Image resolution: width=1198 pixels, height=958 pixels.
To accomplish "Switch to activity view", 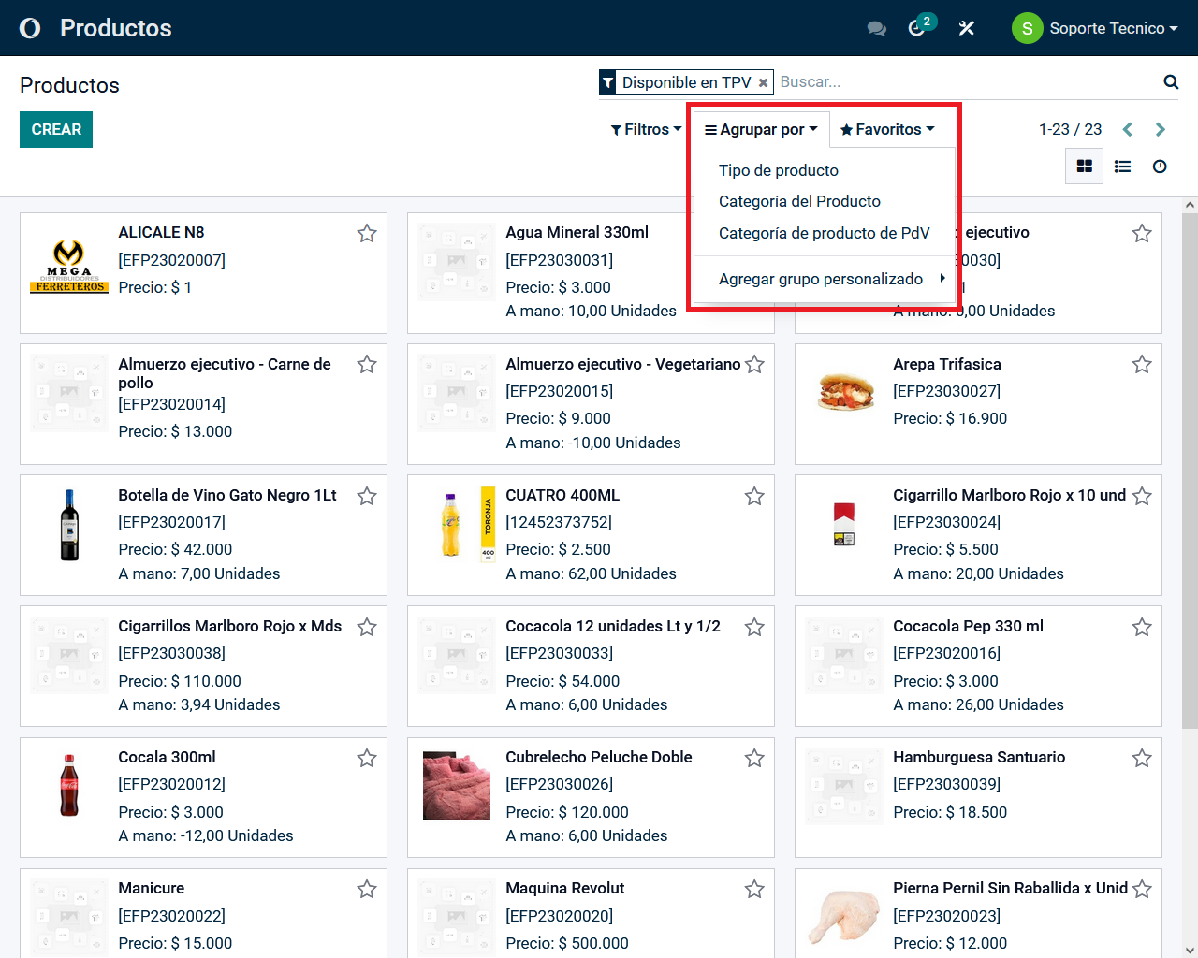I will [x=1160, y=167].
